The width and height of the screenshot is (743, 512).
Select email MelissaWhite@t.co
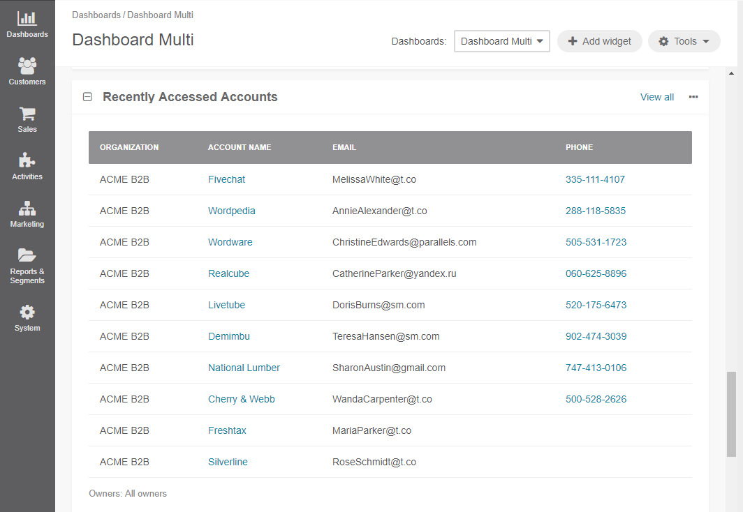click(x=374, y=179)
